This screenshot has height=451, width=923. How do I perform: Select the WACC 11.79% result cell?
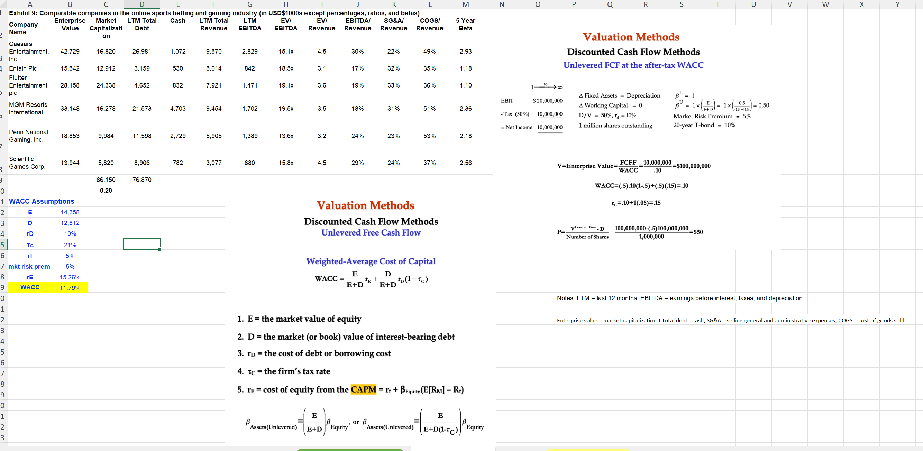pyautogui.click(x=70, y=288)
